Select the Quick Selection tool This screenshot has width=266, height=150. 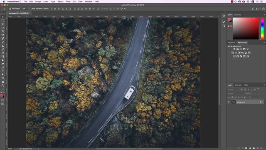tap(3, 27)
